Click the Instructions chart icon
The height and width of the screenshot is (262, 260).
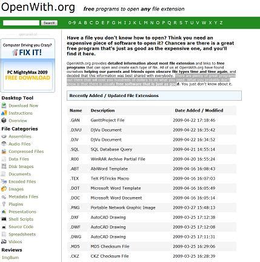(4, 113)
